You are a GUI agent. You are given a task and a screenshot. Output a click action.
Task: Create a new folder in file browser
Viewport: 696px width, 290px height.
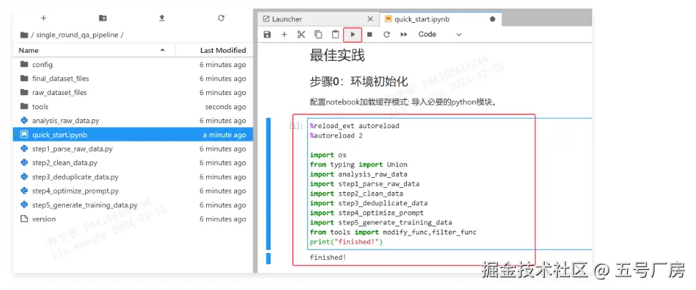pyautogui.click(x=102, y=18)
